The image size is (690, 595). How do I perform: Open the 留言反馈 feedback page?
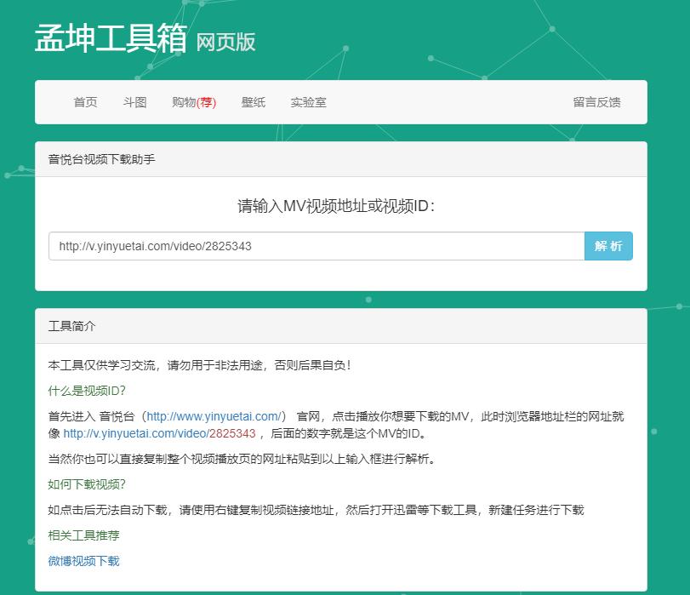pyautogui.click(x=597, y=101)
